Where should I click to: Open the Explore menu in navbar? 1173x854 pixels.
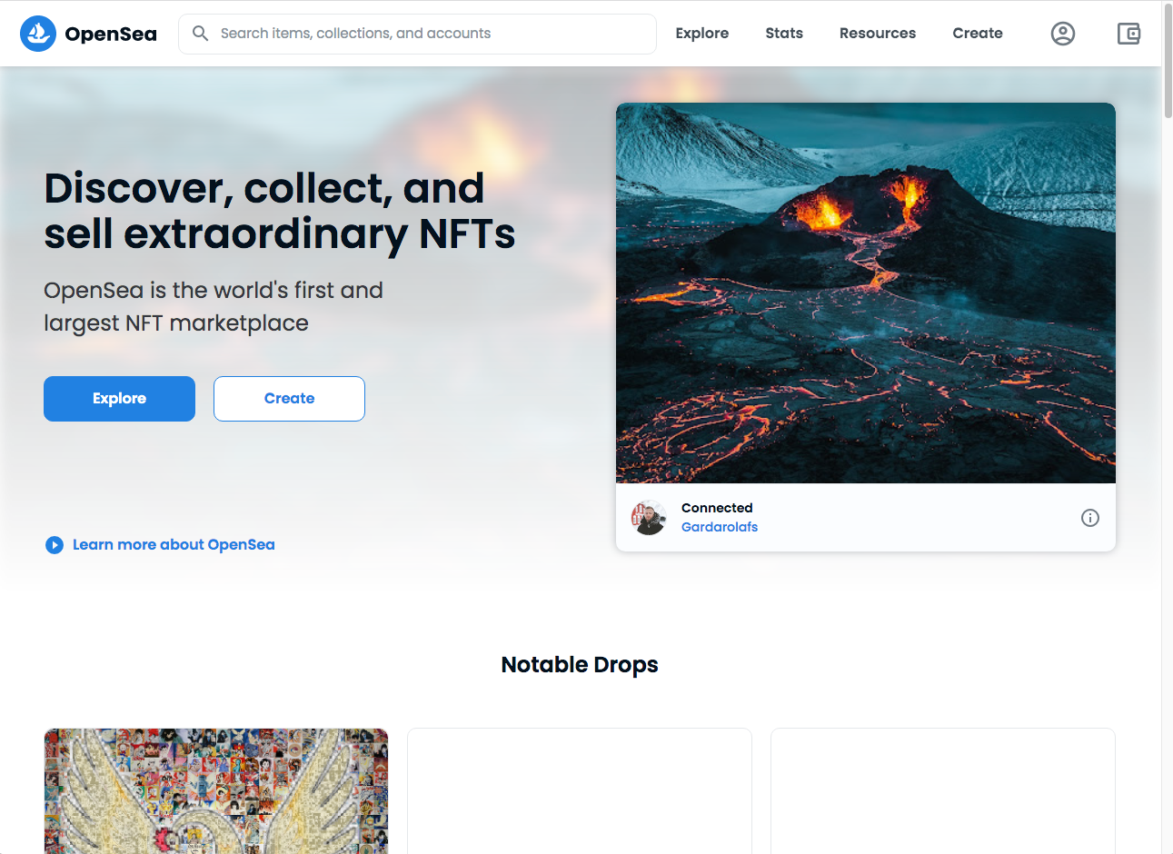coord(702,34)
